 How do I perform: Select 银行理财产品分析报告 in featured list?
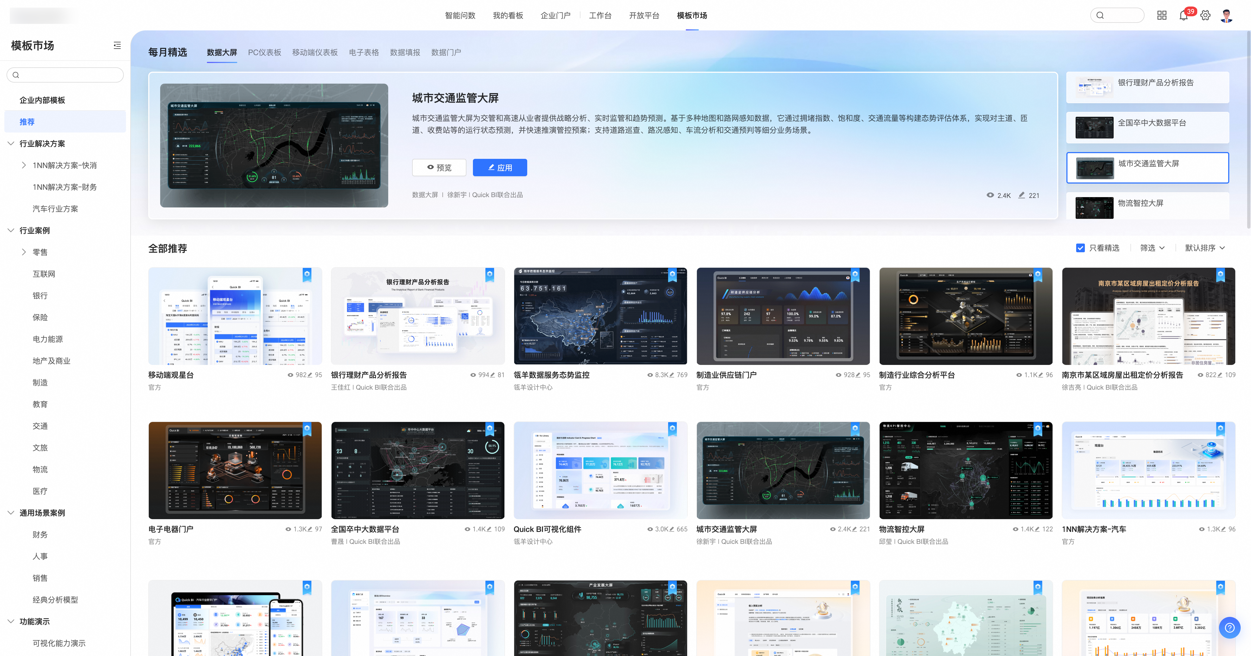pyautogui.click(x=1147, y=87)
